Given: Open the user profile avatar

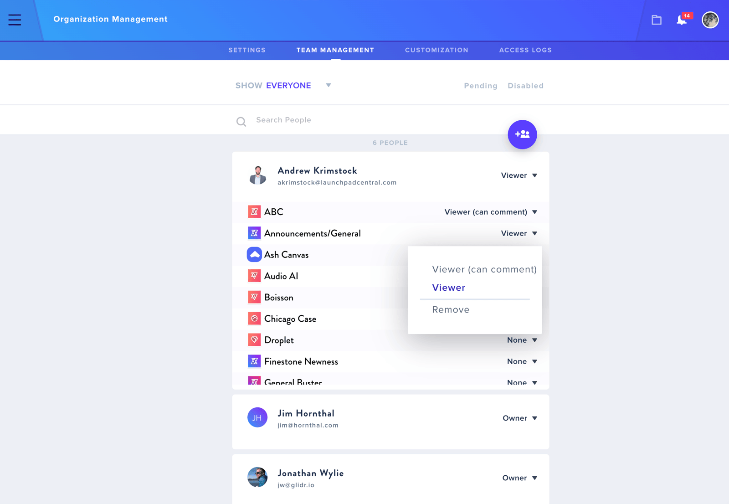Looking at the screenshot, I should click(710, 20).
